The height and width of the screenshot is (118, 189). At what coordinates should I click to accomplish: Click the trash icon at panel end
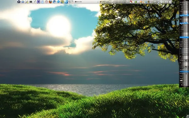point(170,2)
